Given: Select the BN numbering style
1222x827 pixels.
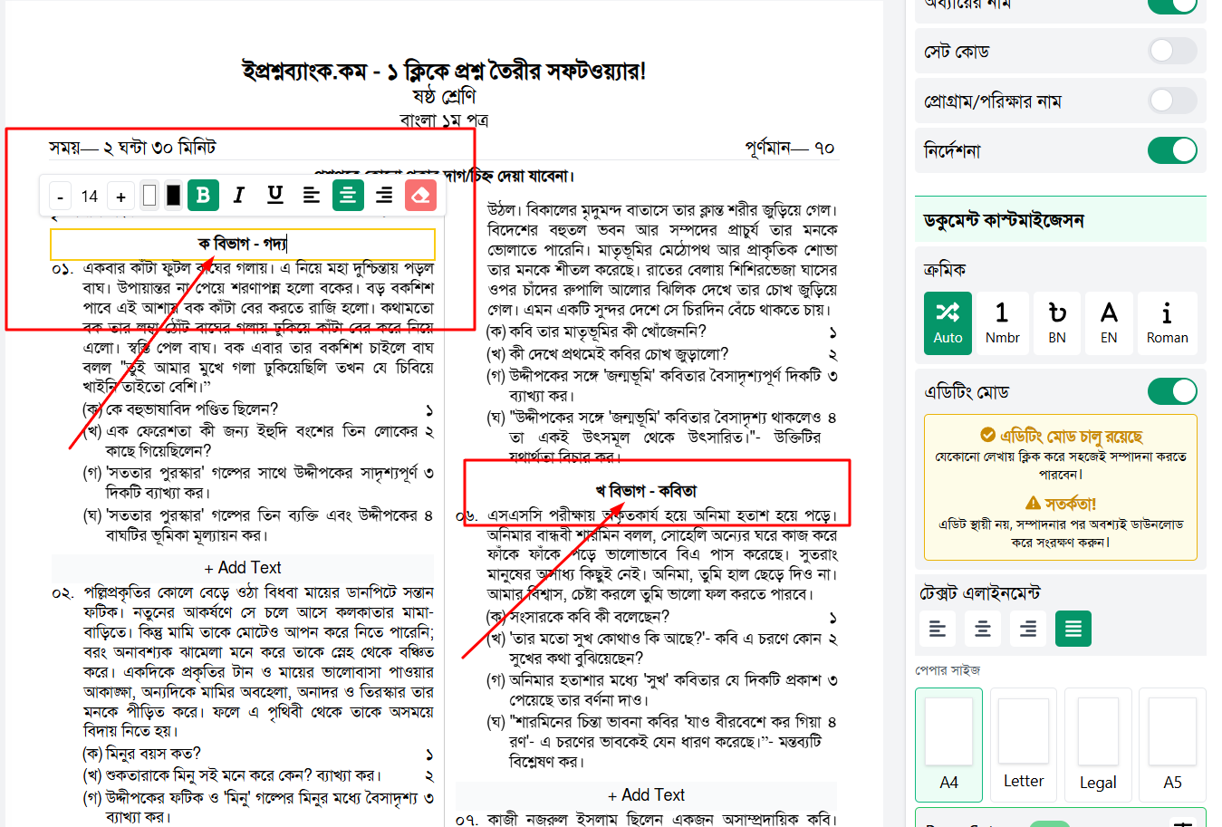Looking at the screenshot, I should [x=1057, y=323].
